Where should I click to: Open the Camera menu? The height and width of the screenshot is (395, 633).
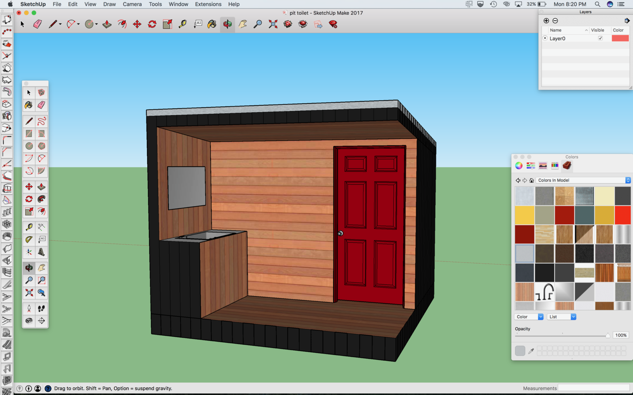coord(132,4)
